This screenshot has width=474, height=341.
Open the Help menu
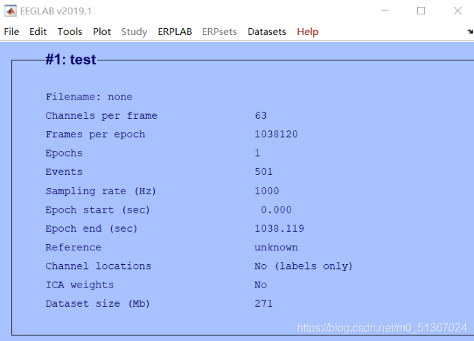tap(308, 32)
